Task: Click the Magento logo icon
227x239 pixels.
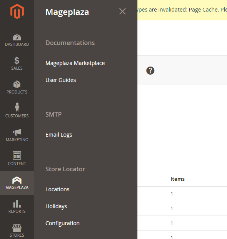Action: tap(17, 12)
